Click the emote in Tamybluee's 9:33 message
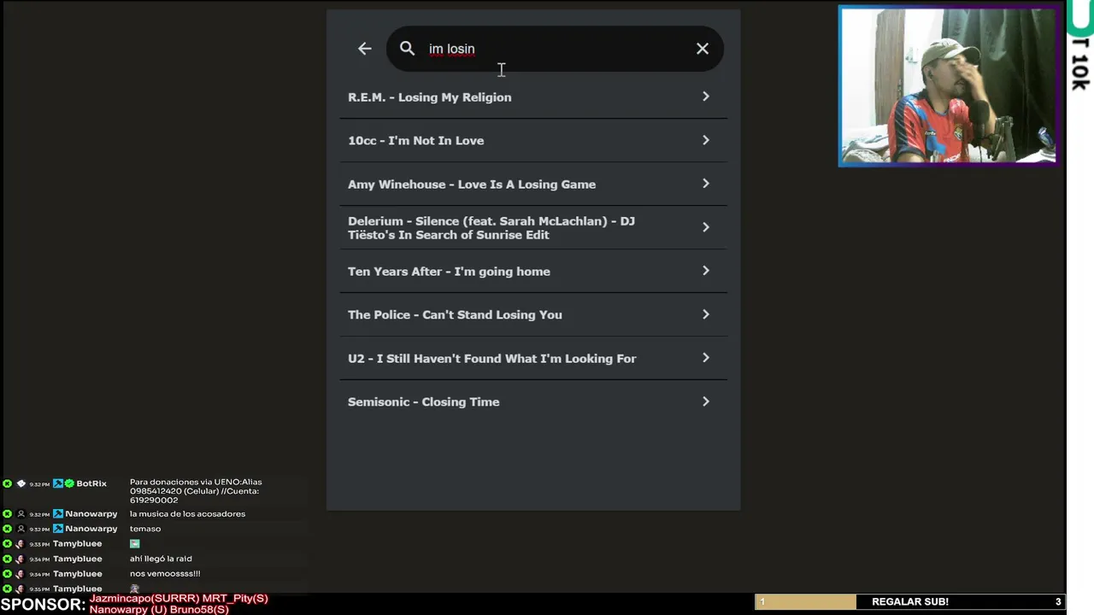The height and width of the screenshot is (615, 1094). tap(135, 544)
